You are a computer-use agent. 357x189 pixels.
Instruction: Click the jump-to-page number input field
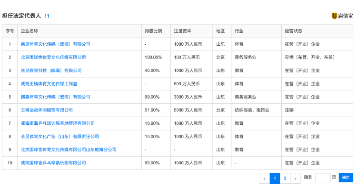(x=323, y=178)
